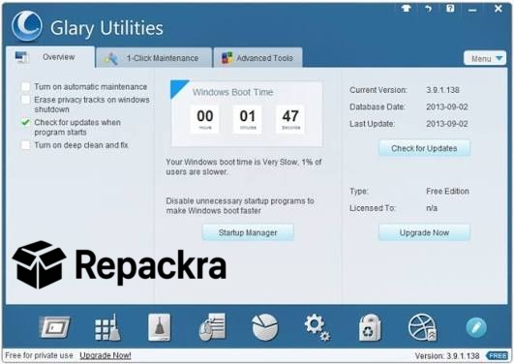Image resolution: width=514 pixels, height=364 pixels.
Task: Click the Licensed To n/a value
Action: (x=432, y=208)
